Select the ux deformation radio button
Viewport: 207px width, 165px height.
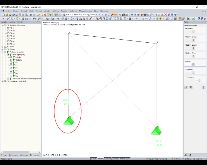point(8,31)
